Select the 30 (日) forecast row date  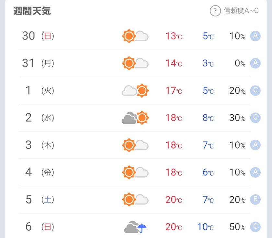point(38,36)
